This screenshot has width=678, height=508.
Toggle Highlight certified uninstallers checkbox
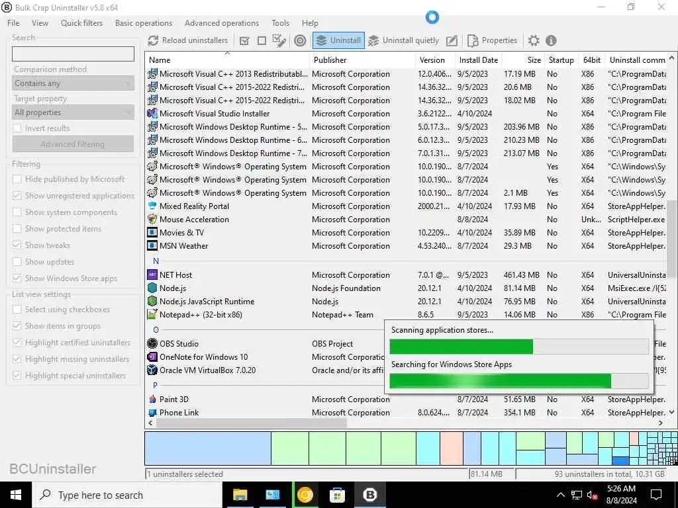click(17, 343)
